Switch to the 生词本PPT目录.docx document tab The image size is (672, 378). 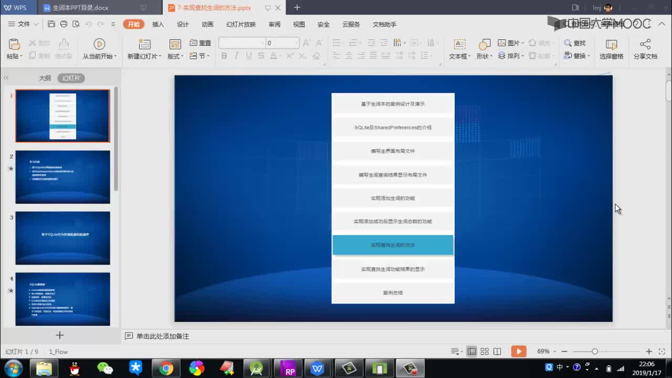coord(100,7)
